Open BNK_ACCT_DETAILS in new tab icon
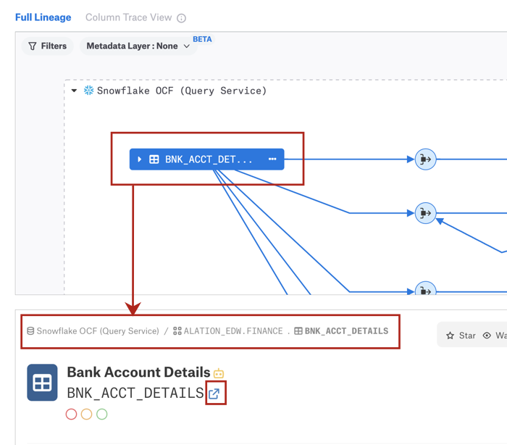The height and width of the screenshot is (445, 507). pos(214,394)
